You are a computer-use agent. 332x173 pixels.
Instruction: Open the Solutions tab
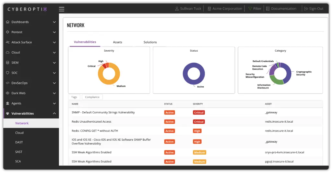click(x=150, y=42)
